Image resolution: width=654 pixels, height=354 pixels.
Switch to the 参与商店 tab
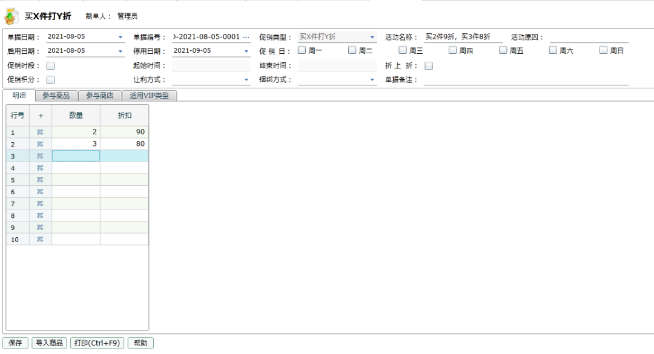[x=100, y=96]
